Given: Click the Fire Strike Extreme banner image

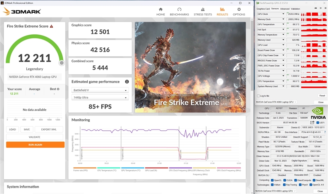Looking at the screenshot, I should 190,67.
